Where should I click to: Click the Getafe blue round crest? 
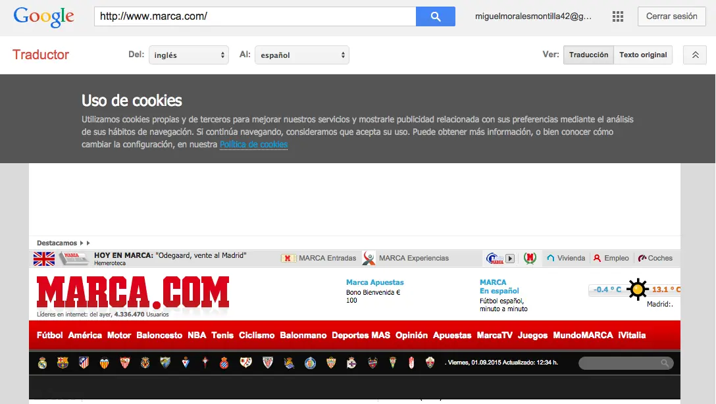tap(311, 363)
